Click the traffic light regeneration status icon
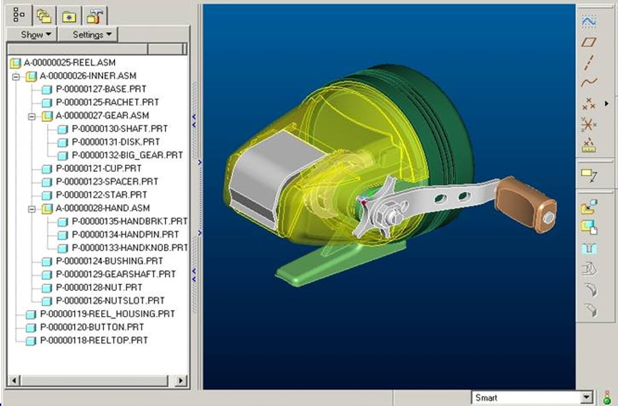Viewport: 618px width, 406px height. 606,397
